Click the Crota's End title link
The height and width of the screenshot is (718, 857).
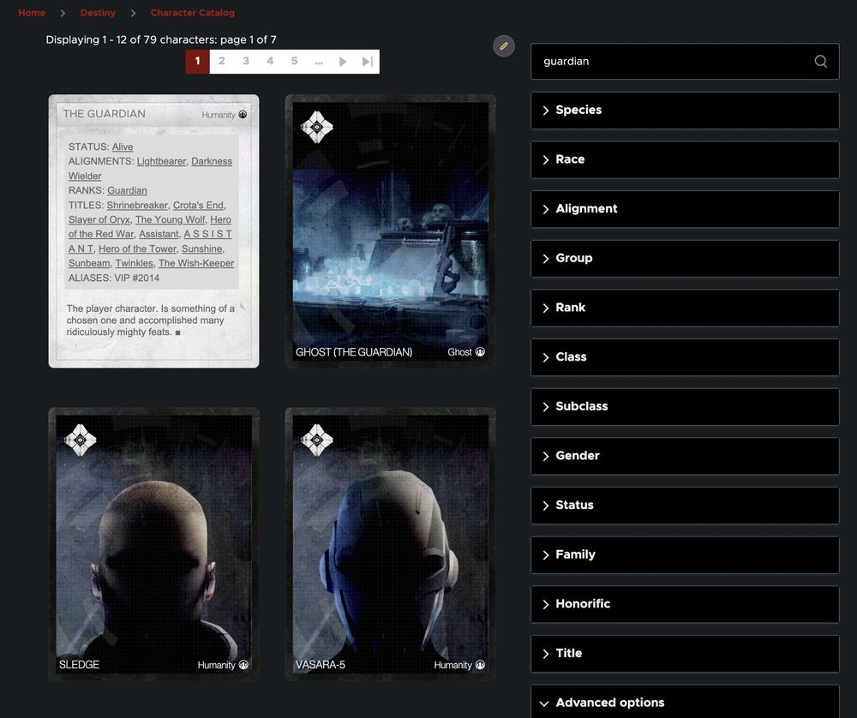click(x=198, y=205)
